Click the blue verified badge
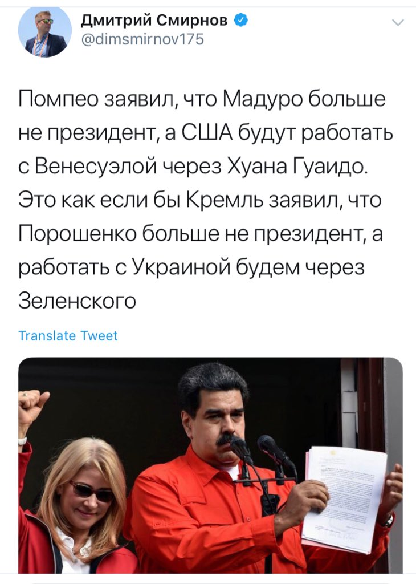 (x=240, y=20)
